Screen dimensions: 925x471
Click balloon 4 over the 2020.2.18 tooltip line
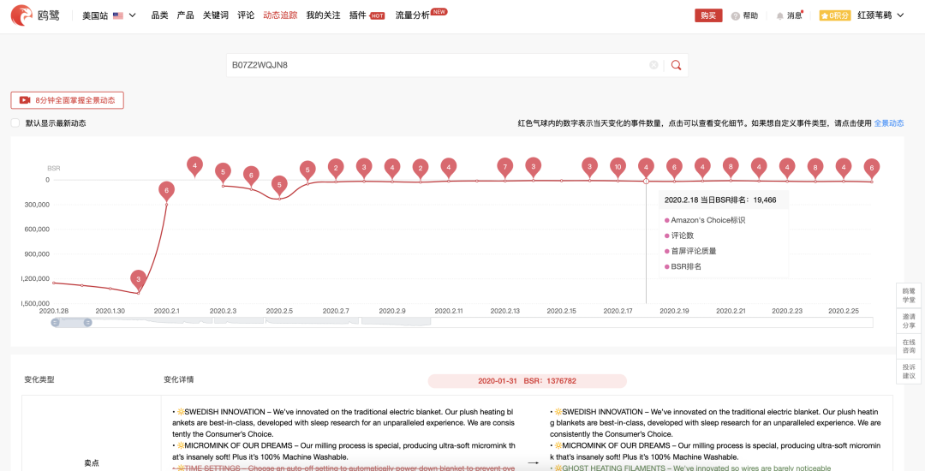tap(646, 168)
